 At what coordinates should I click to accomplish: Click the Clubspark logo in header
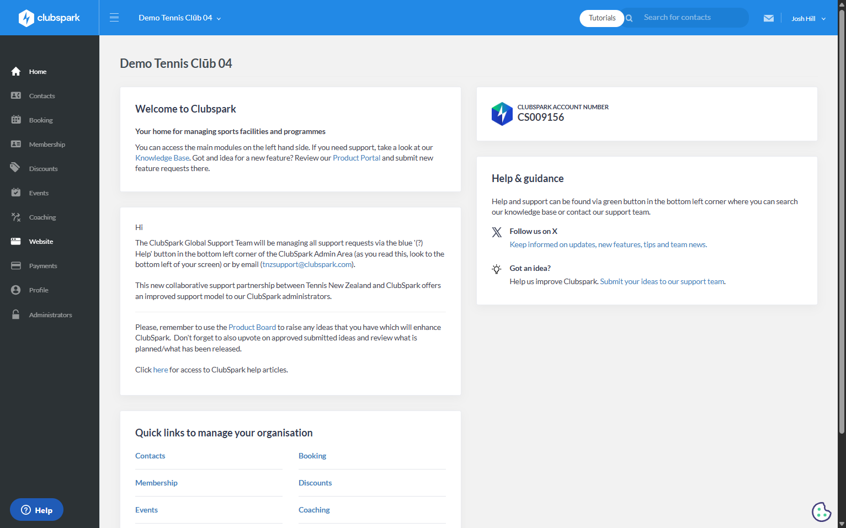point(49,18)
